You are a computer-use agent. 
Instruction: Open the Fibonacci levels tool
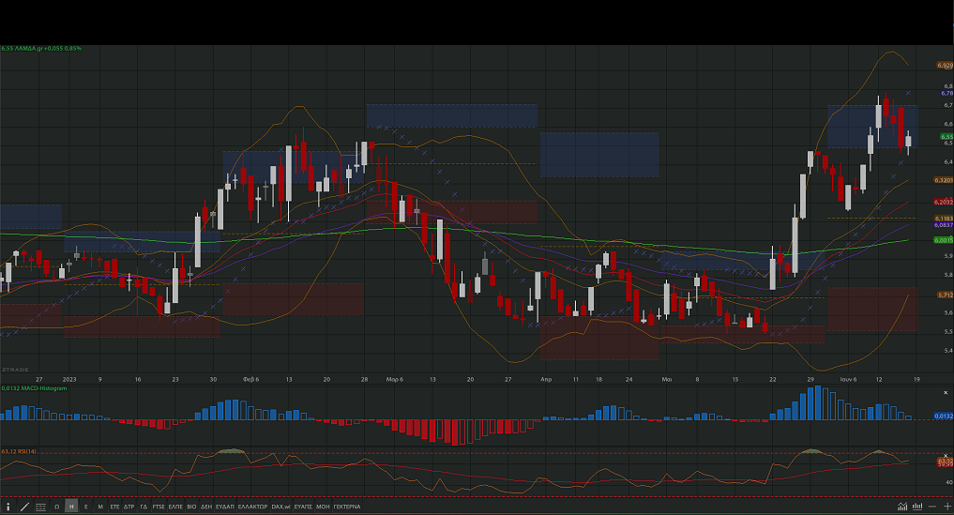(40, 507)
